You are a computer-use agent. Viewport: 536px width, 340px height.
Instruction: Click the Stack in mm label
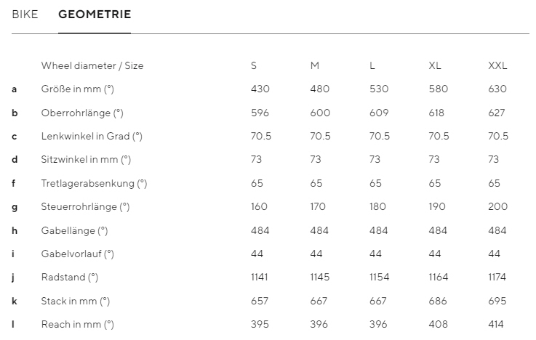(76, 301)
